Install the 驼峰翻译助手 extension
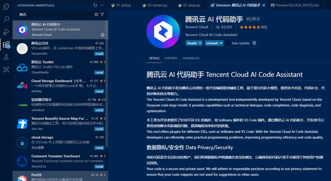 pyautogui.click(x=99, y=110)
